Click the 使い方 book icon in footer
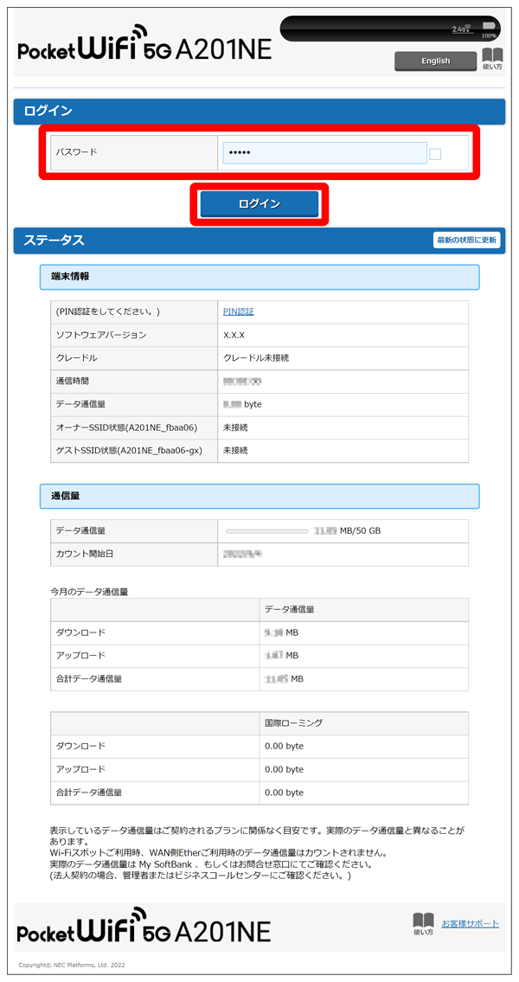Image resolution: width=519 pixels, height=982 pixels. coord(423,924)
